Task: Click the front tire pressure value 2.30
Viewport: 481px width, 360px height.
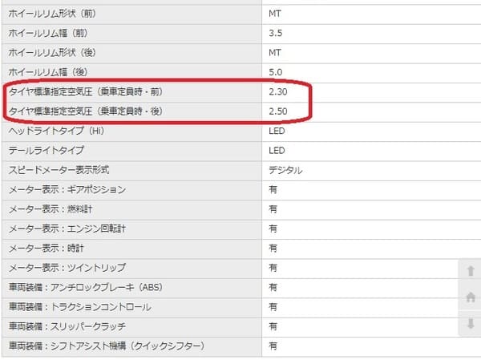Action: [x=278, y=92]
